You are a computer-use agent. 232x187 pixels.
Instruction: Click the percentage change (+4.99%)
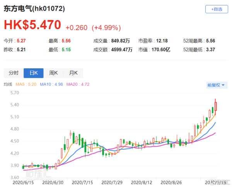click(106, 28)
